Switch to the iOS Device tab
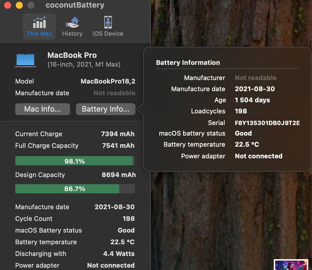The height and width of the screenshot is (270, 312). 108,27
